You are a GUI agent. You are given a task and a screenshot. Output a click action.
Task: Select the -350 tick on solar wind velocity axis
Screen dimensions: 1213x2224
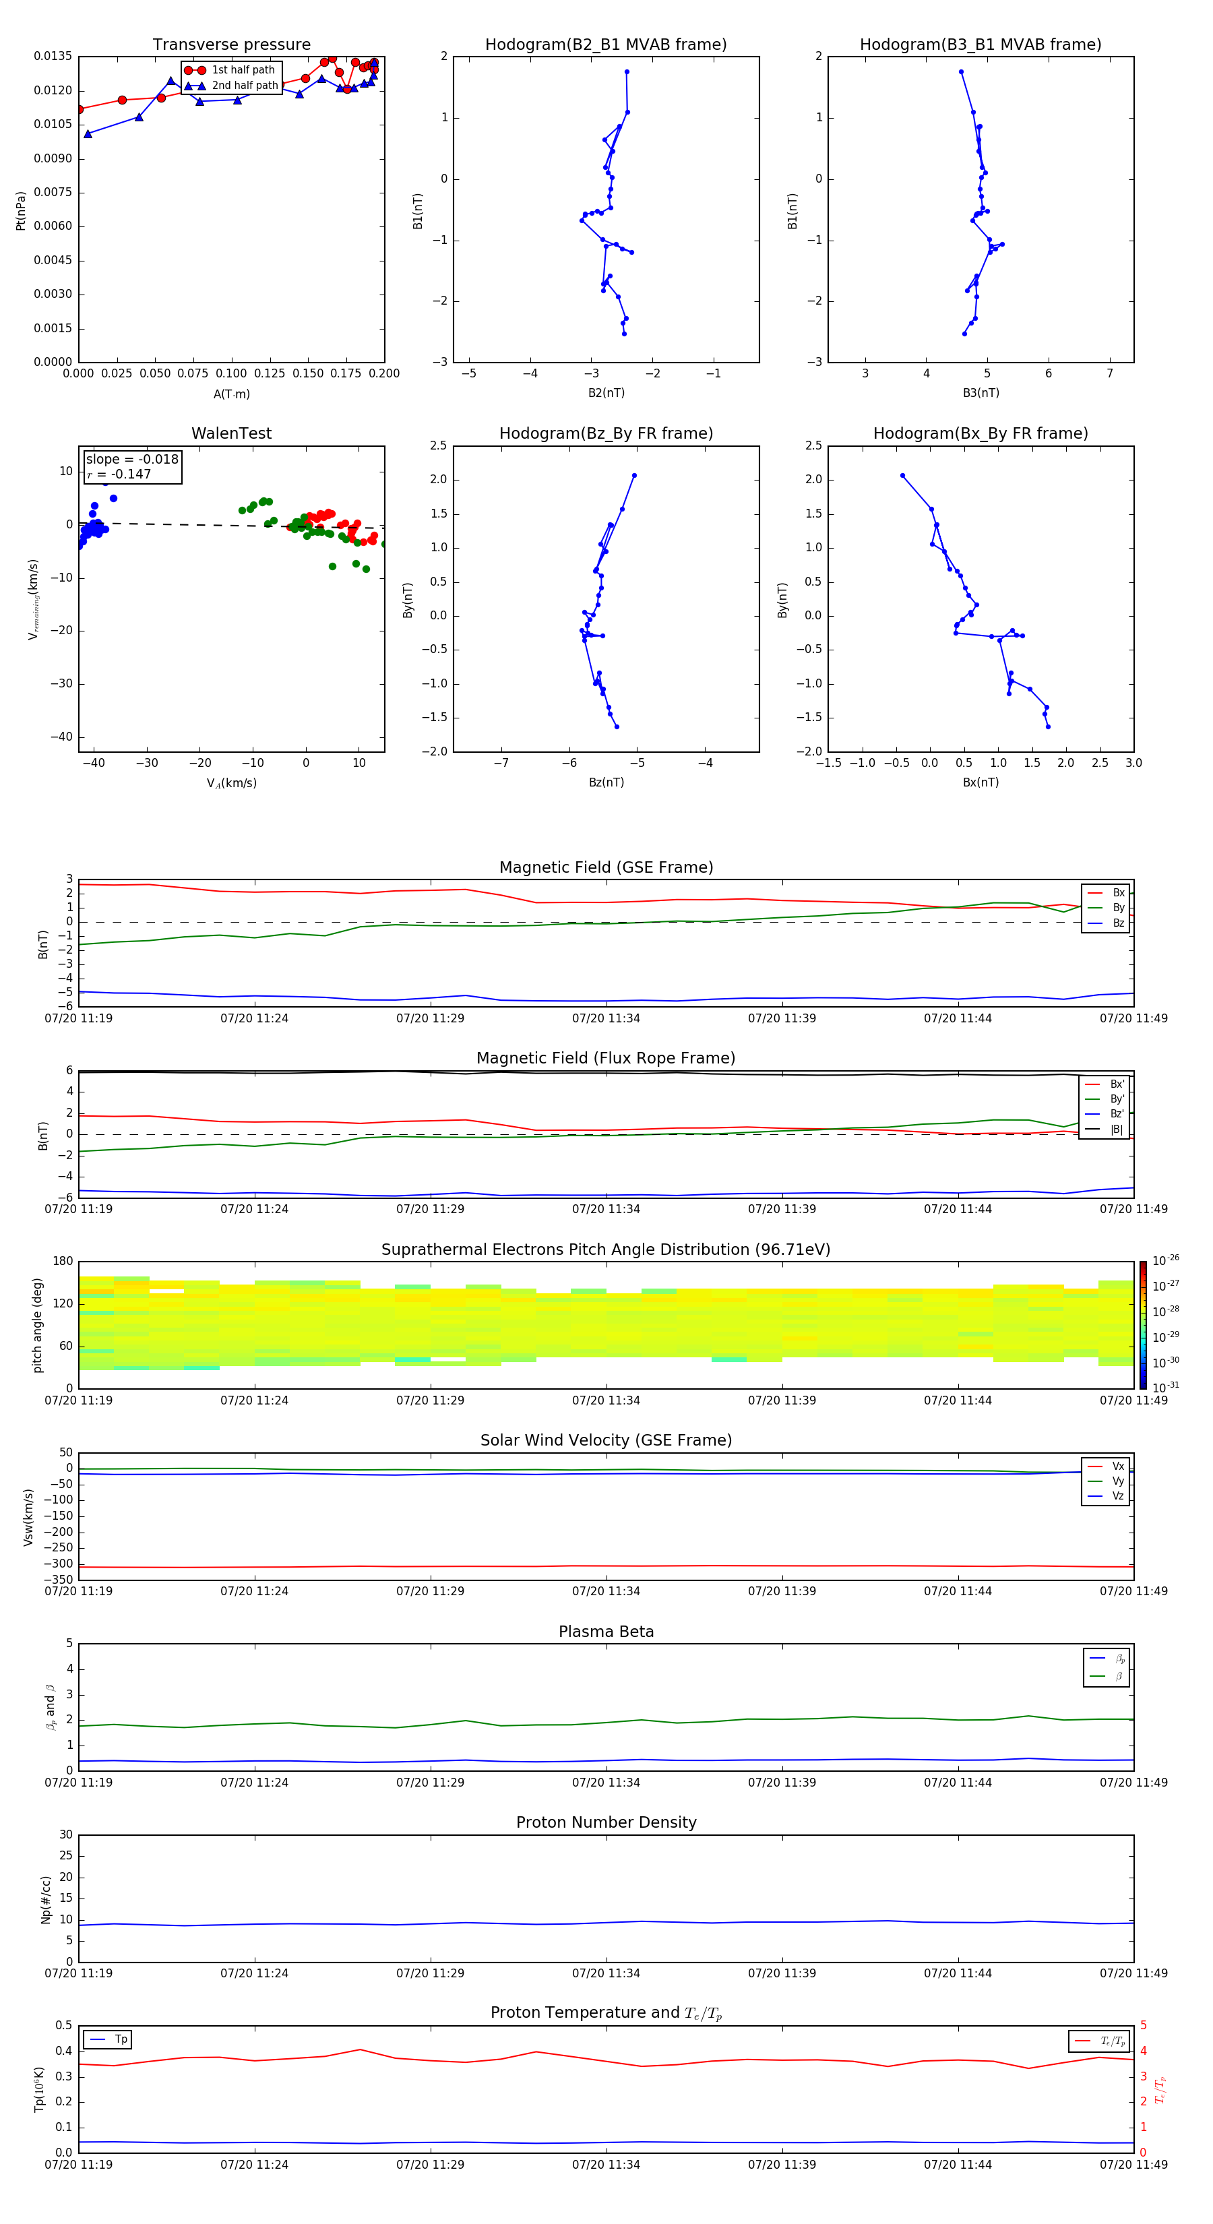tap(57, 1580)
